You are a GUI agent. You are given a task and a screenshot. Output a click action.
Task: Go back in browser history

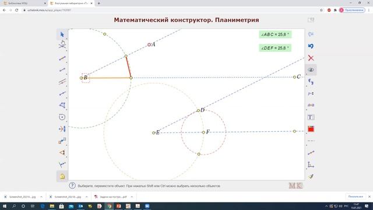click(x=4, y=10)
